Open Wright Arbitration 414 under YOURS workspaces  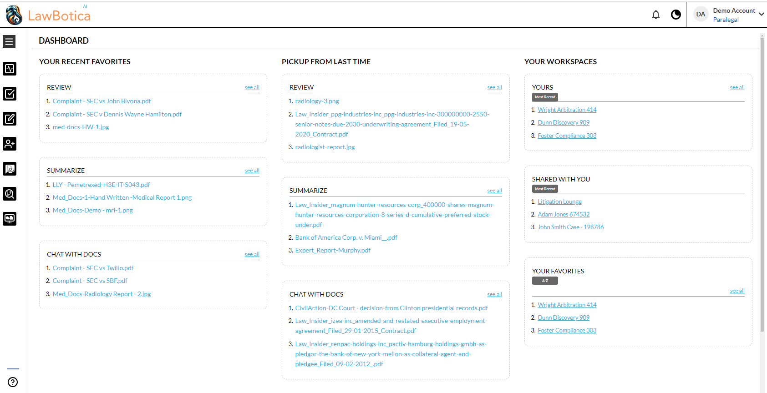coord(567,110)
